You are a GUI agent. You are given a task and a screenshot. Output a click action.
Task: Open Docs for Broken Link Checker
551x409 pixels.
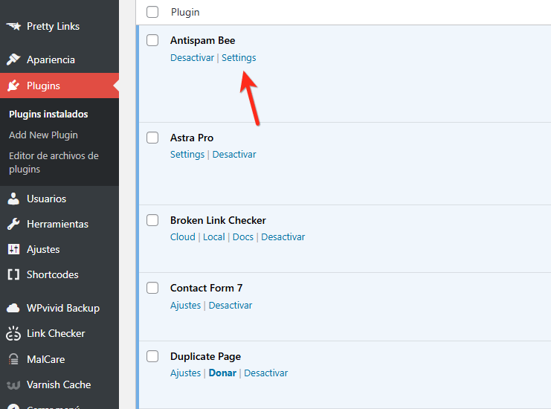click(x=243, y=236)
